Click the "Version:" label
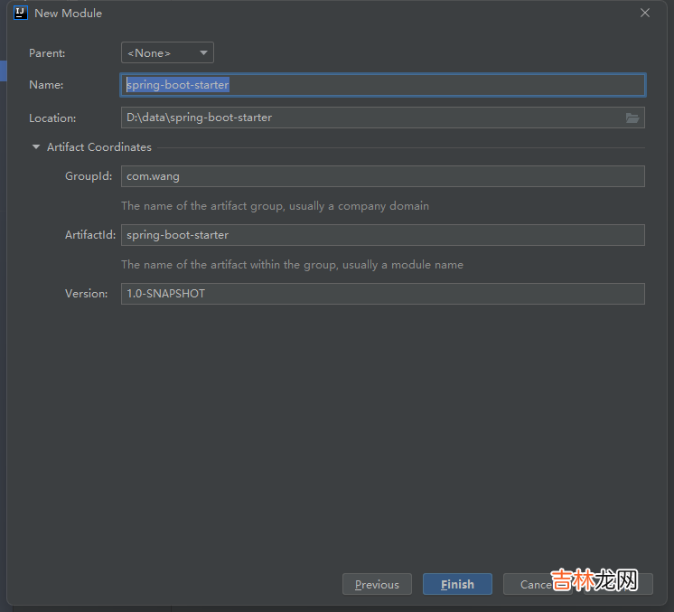674x612 pixels. click(x=86, y=294)
